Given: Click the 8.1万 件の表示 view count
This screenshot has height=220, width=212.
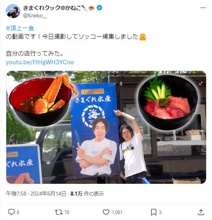Looking at the screenshot, I should (87, 194).
